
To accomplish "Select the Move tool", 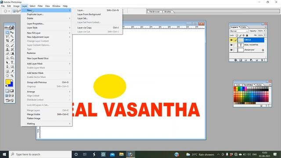I will [12, 32].
